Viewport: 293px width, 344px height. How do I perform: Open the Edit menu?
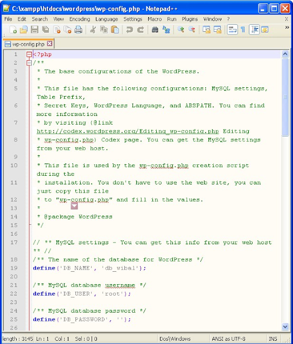22,19
